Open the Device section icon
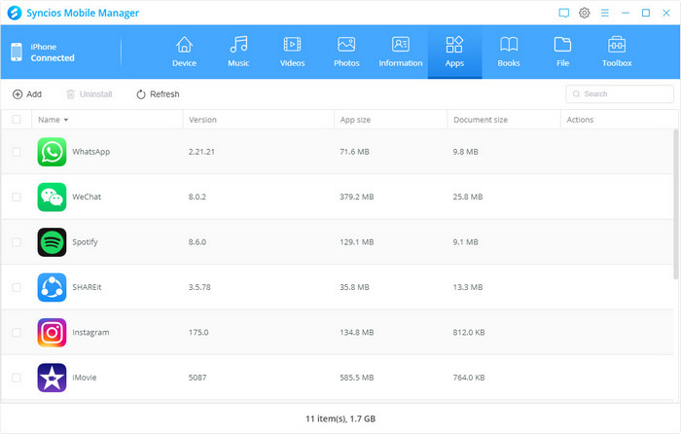This screenshot has height=434, width=681. [184, 45]
